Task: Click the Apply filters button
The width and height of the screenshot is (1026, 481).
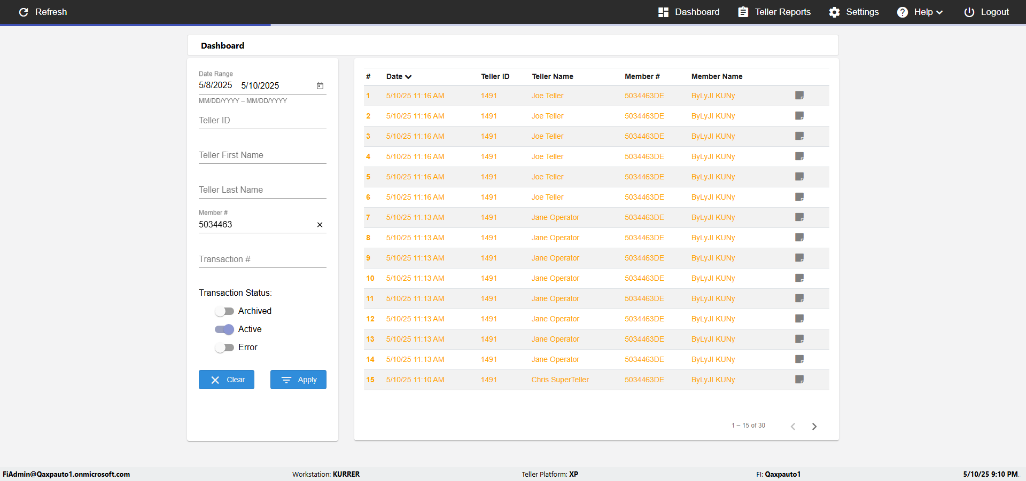Action: [298, 380]
